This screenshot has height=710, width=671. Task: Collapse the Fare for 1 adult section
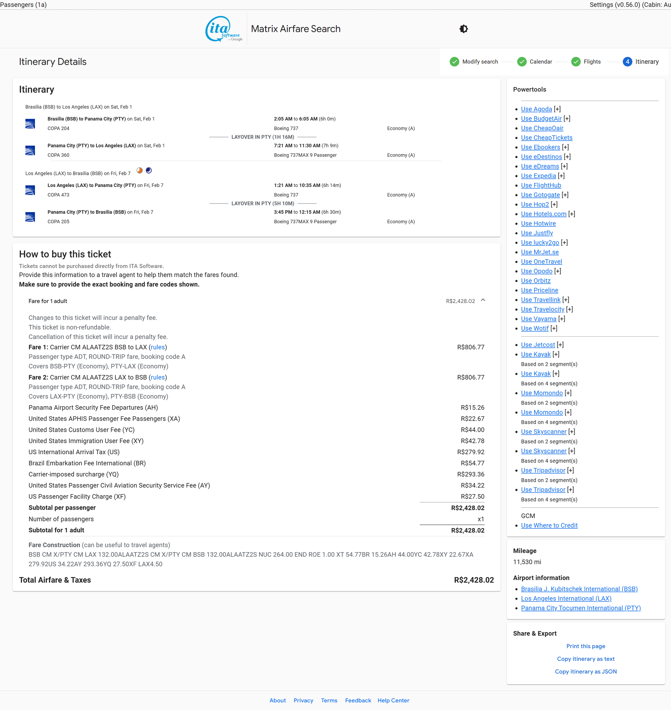pos(483,300)
